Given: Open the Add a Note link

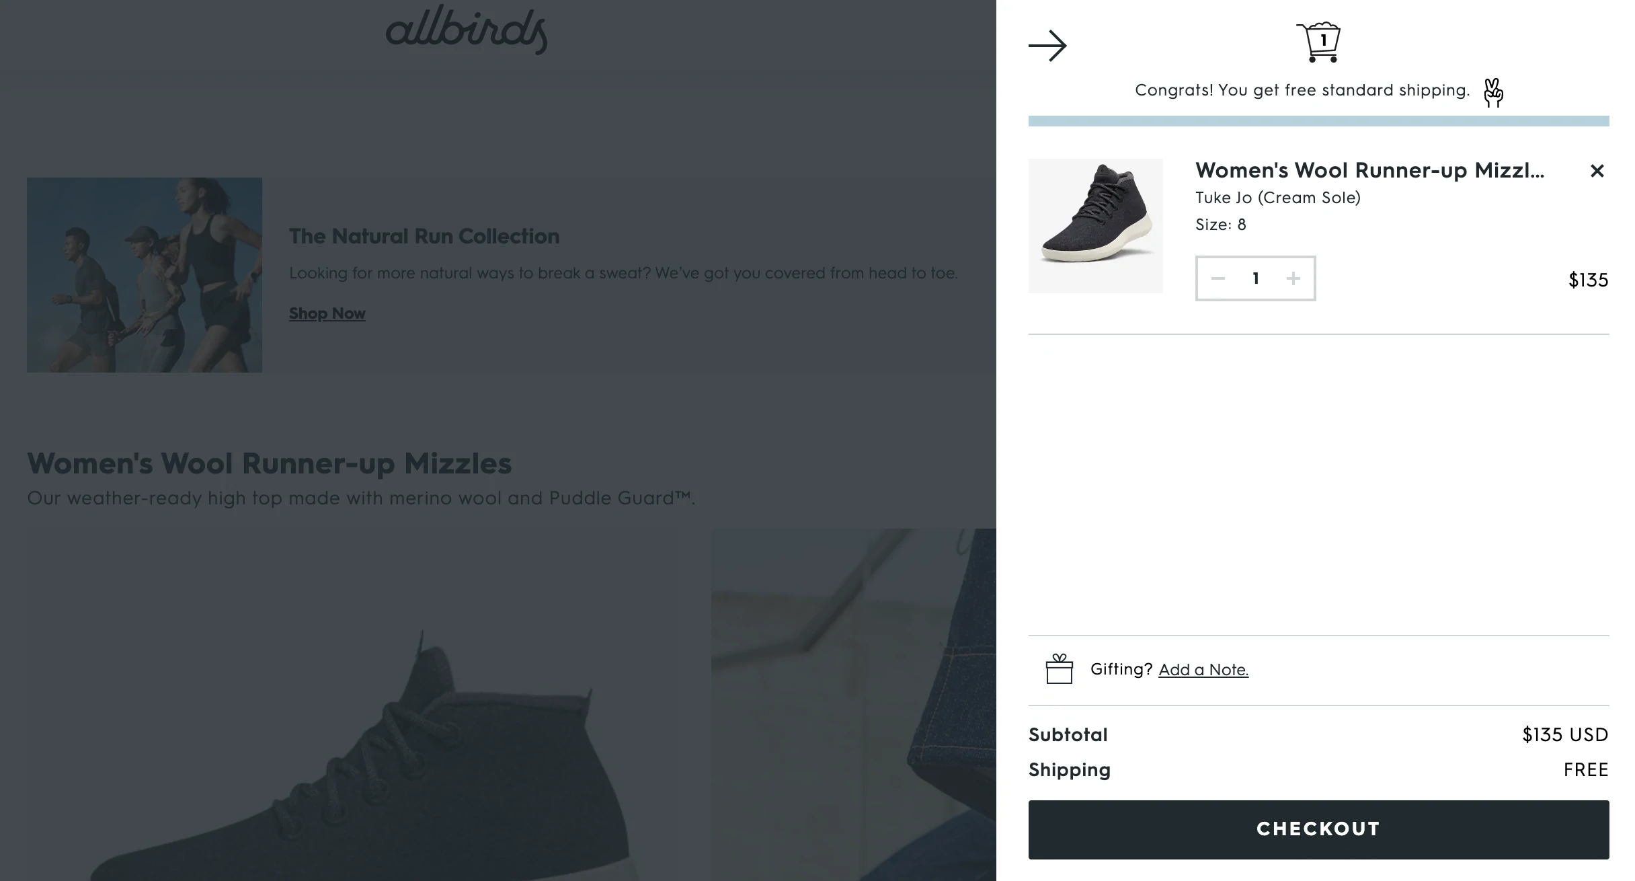Looking at the screenshot, I should (1203, 670).
